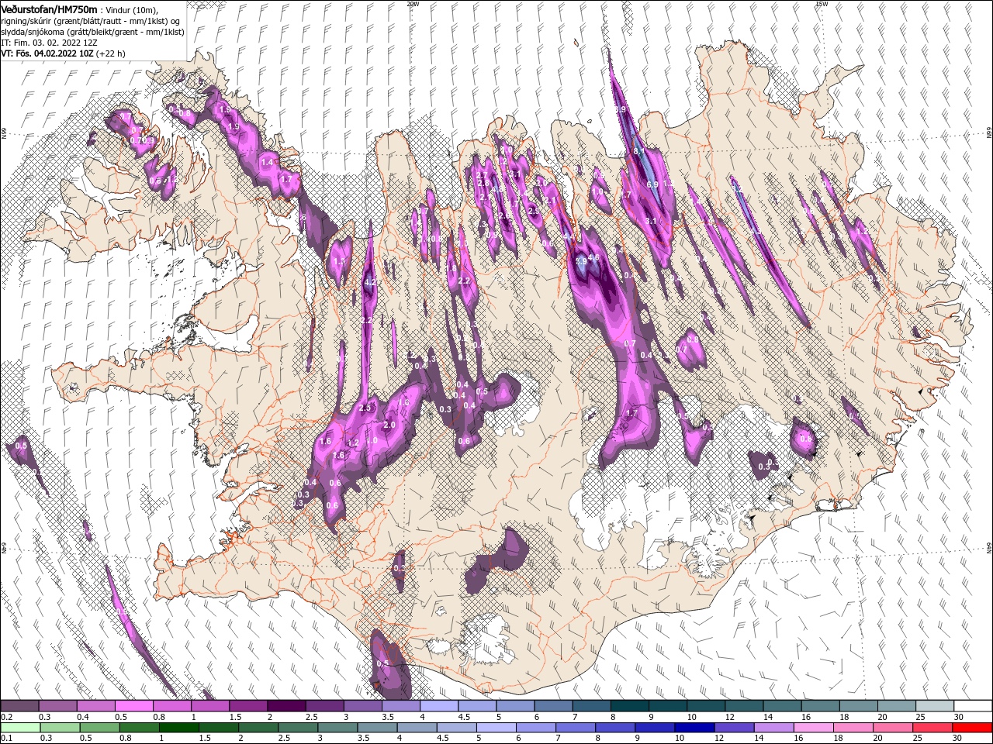Select pink bottom swatch between 18 and 20
The image size is (993, 744).
point(852,728)
